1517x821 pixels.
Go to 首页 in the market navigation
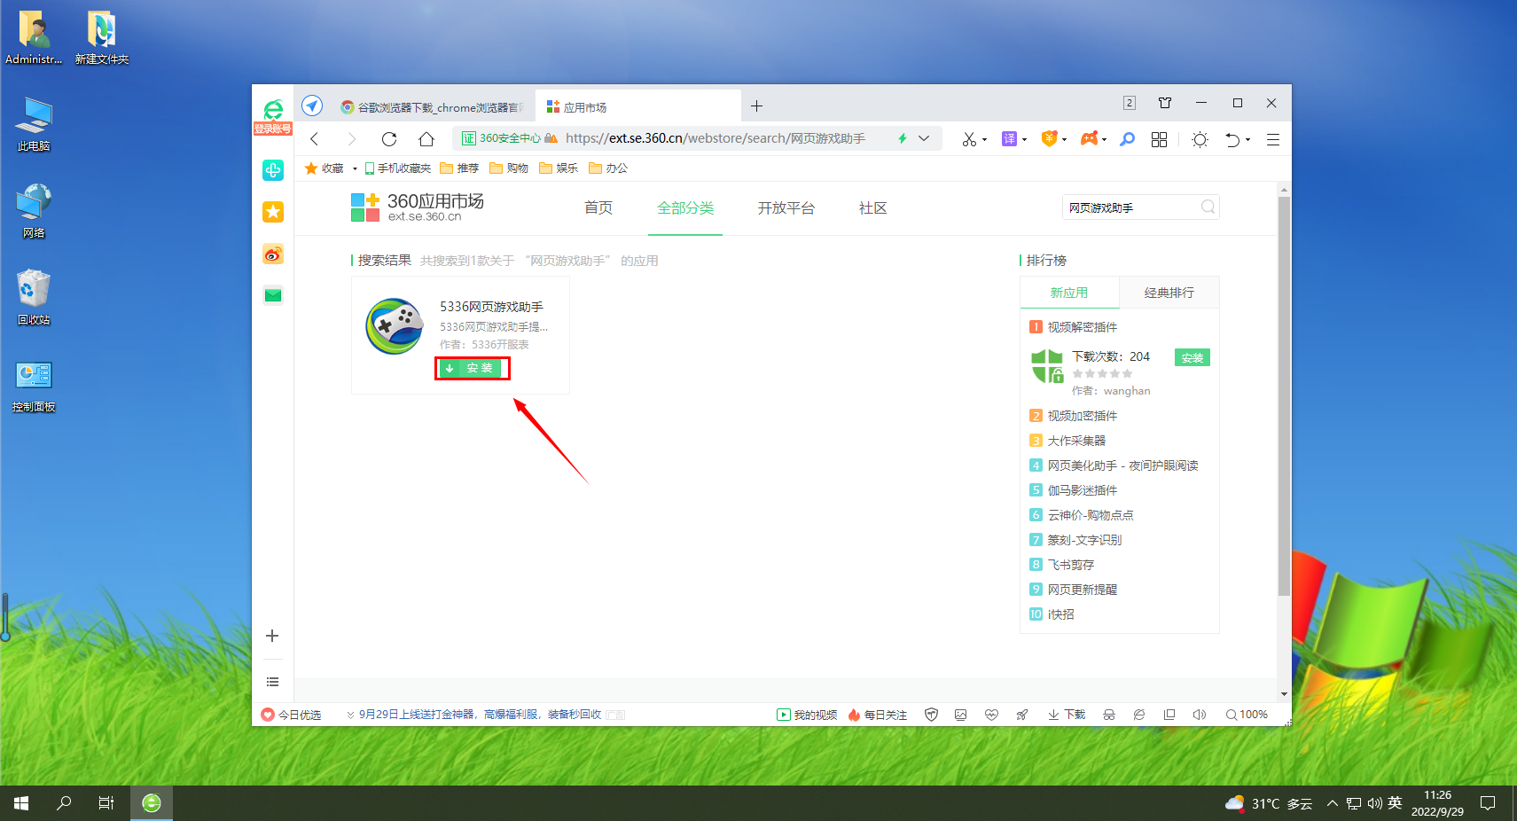(x=598, y=207)
